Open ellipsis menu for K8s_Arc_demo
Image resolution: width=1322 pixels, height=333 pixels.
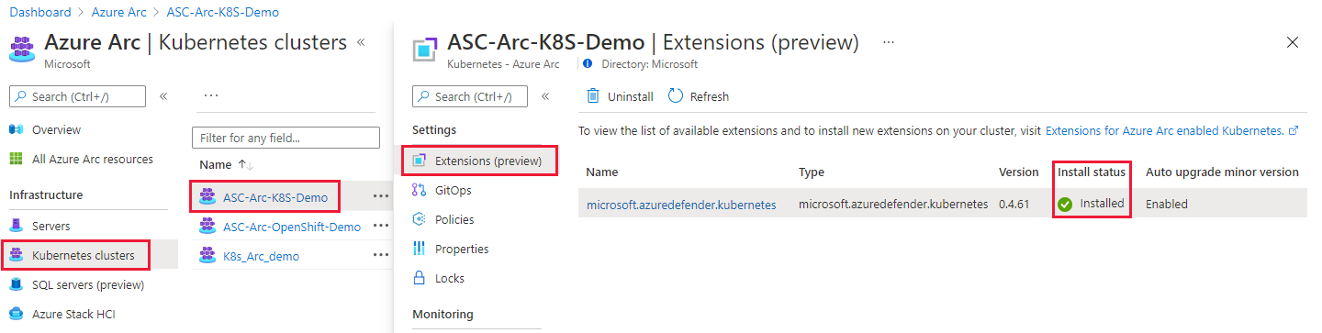tap(381, 256)
